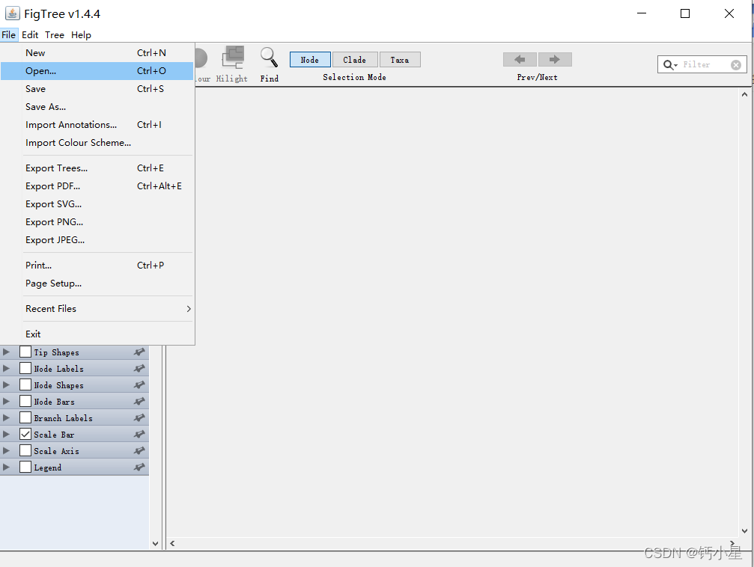Click the pin icon on Legend
This screenshot has width=754, height=567.
tap(139, 467)
